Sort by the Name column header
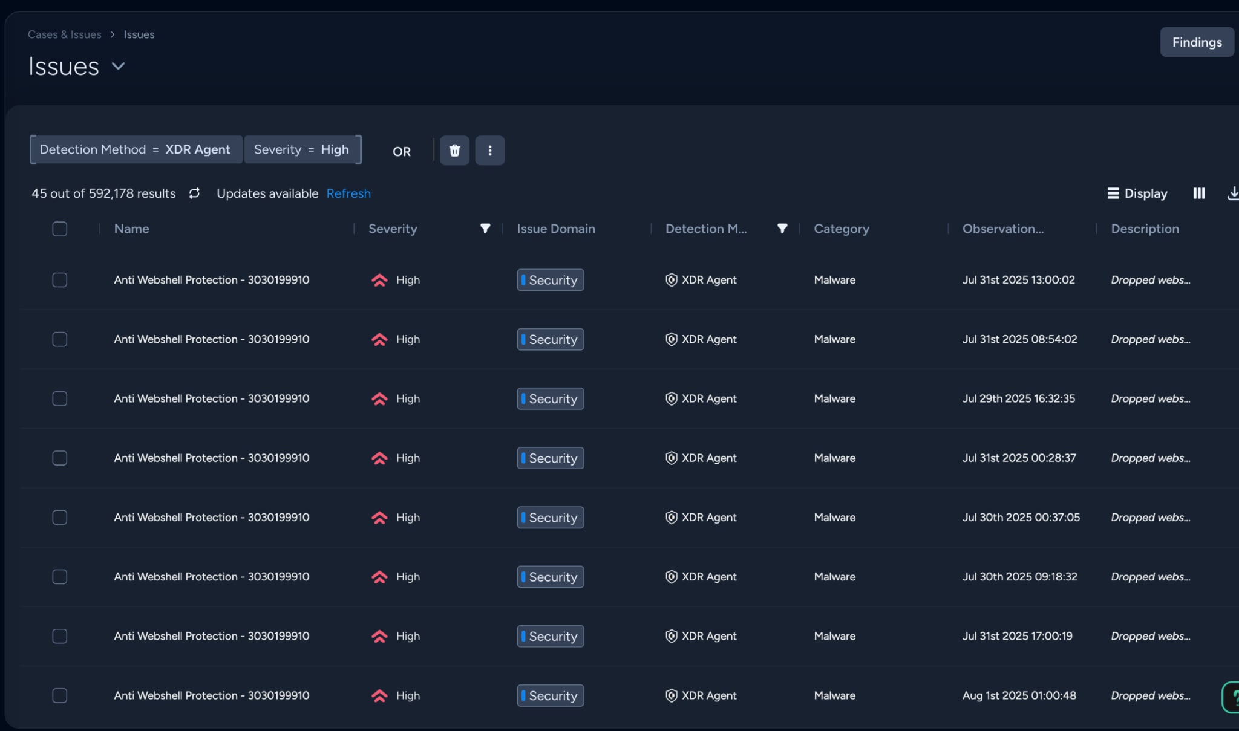 131,229
